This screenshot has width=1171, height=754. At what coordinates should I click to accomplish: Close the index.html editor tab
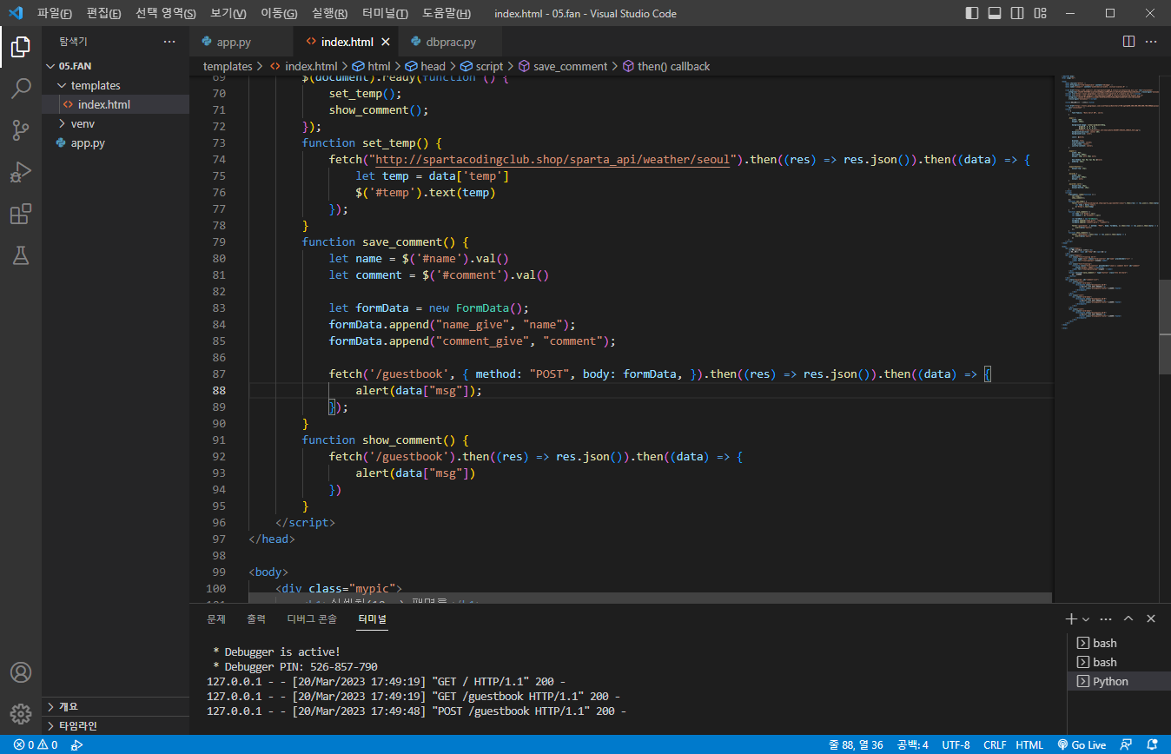(x=386, y=42)
